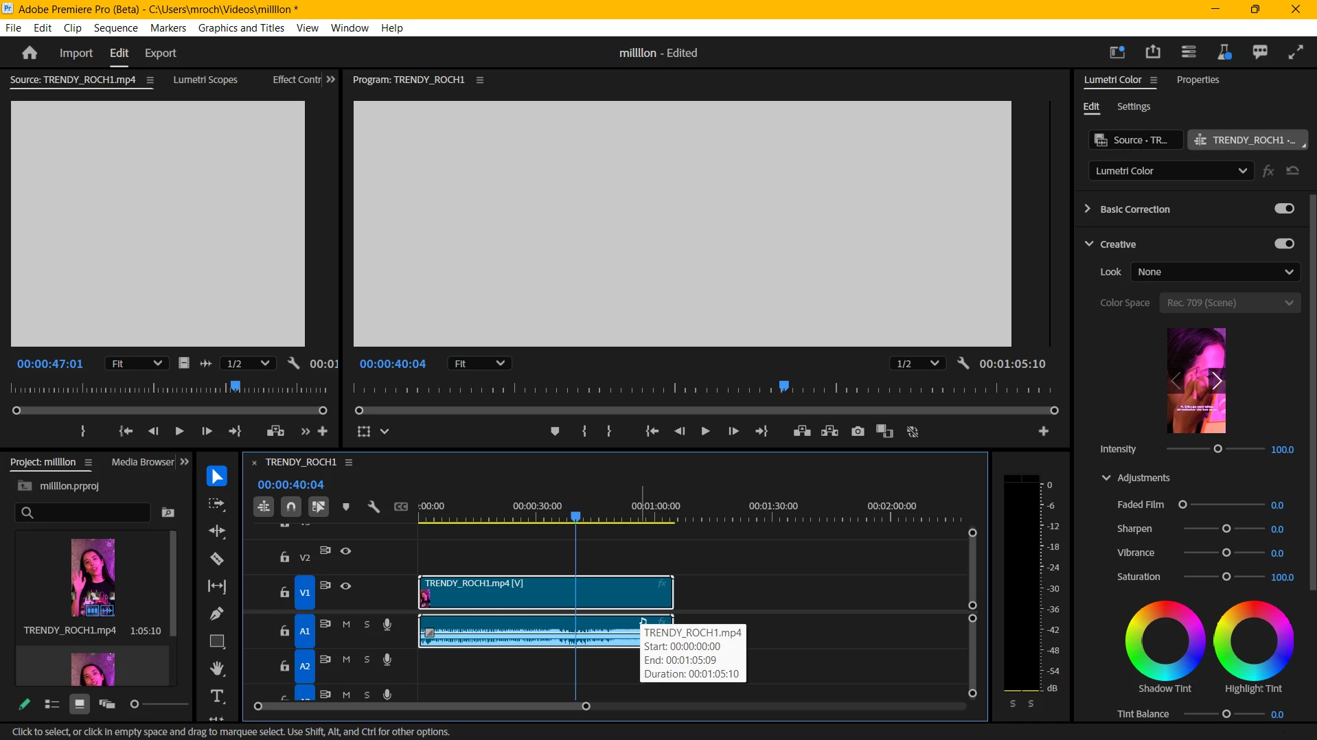Collapse the Creative section
Viewport: 1317px width, 740px height.
coord(1089,244)
